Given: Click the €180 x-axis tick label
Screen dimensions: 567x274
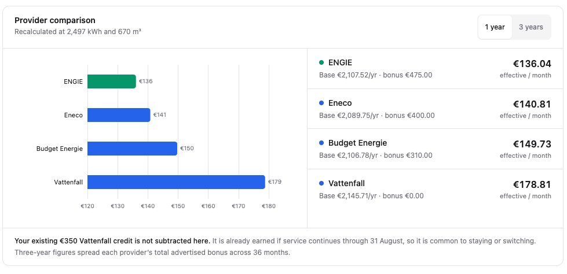Looking at the screenshot, I should click(x=268, y=206).
